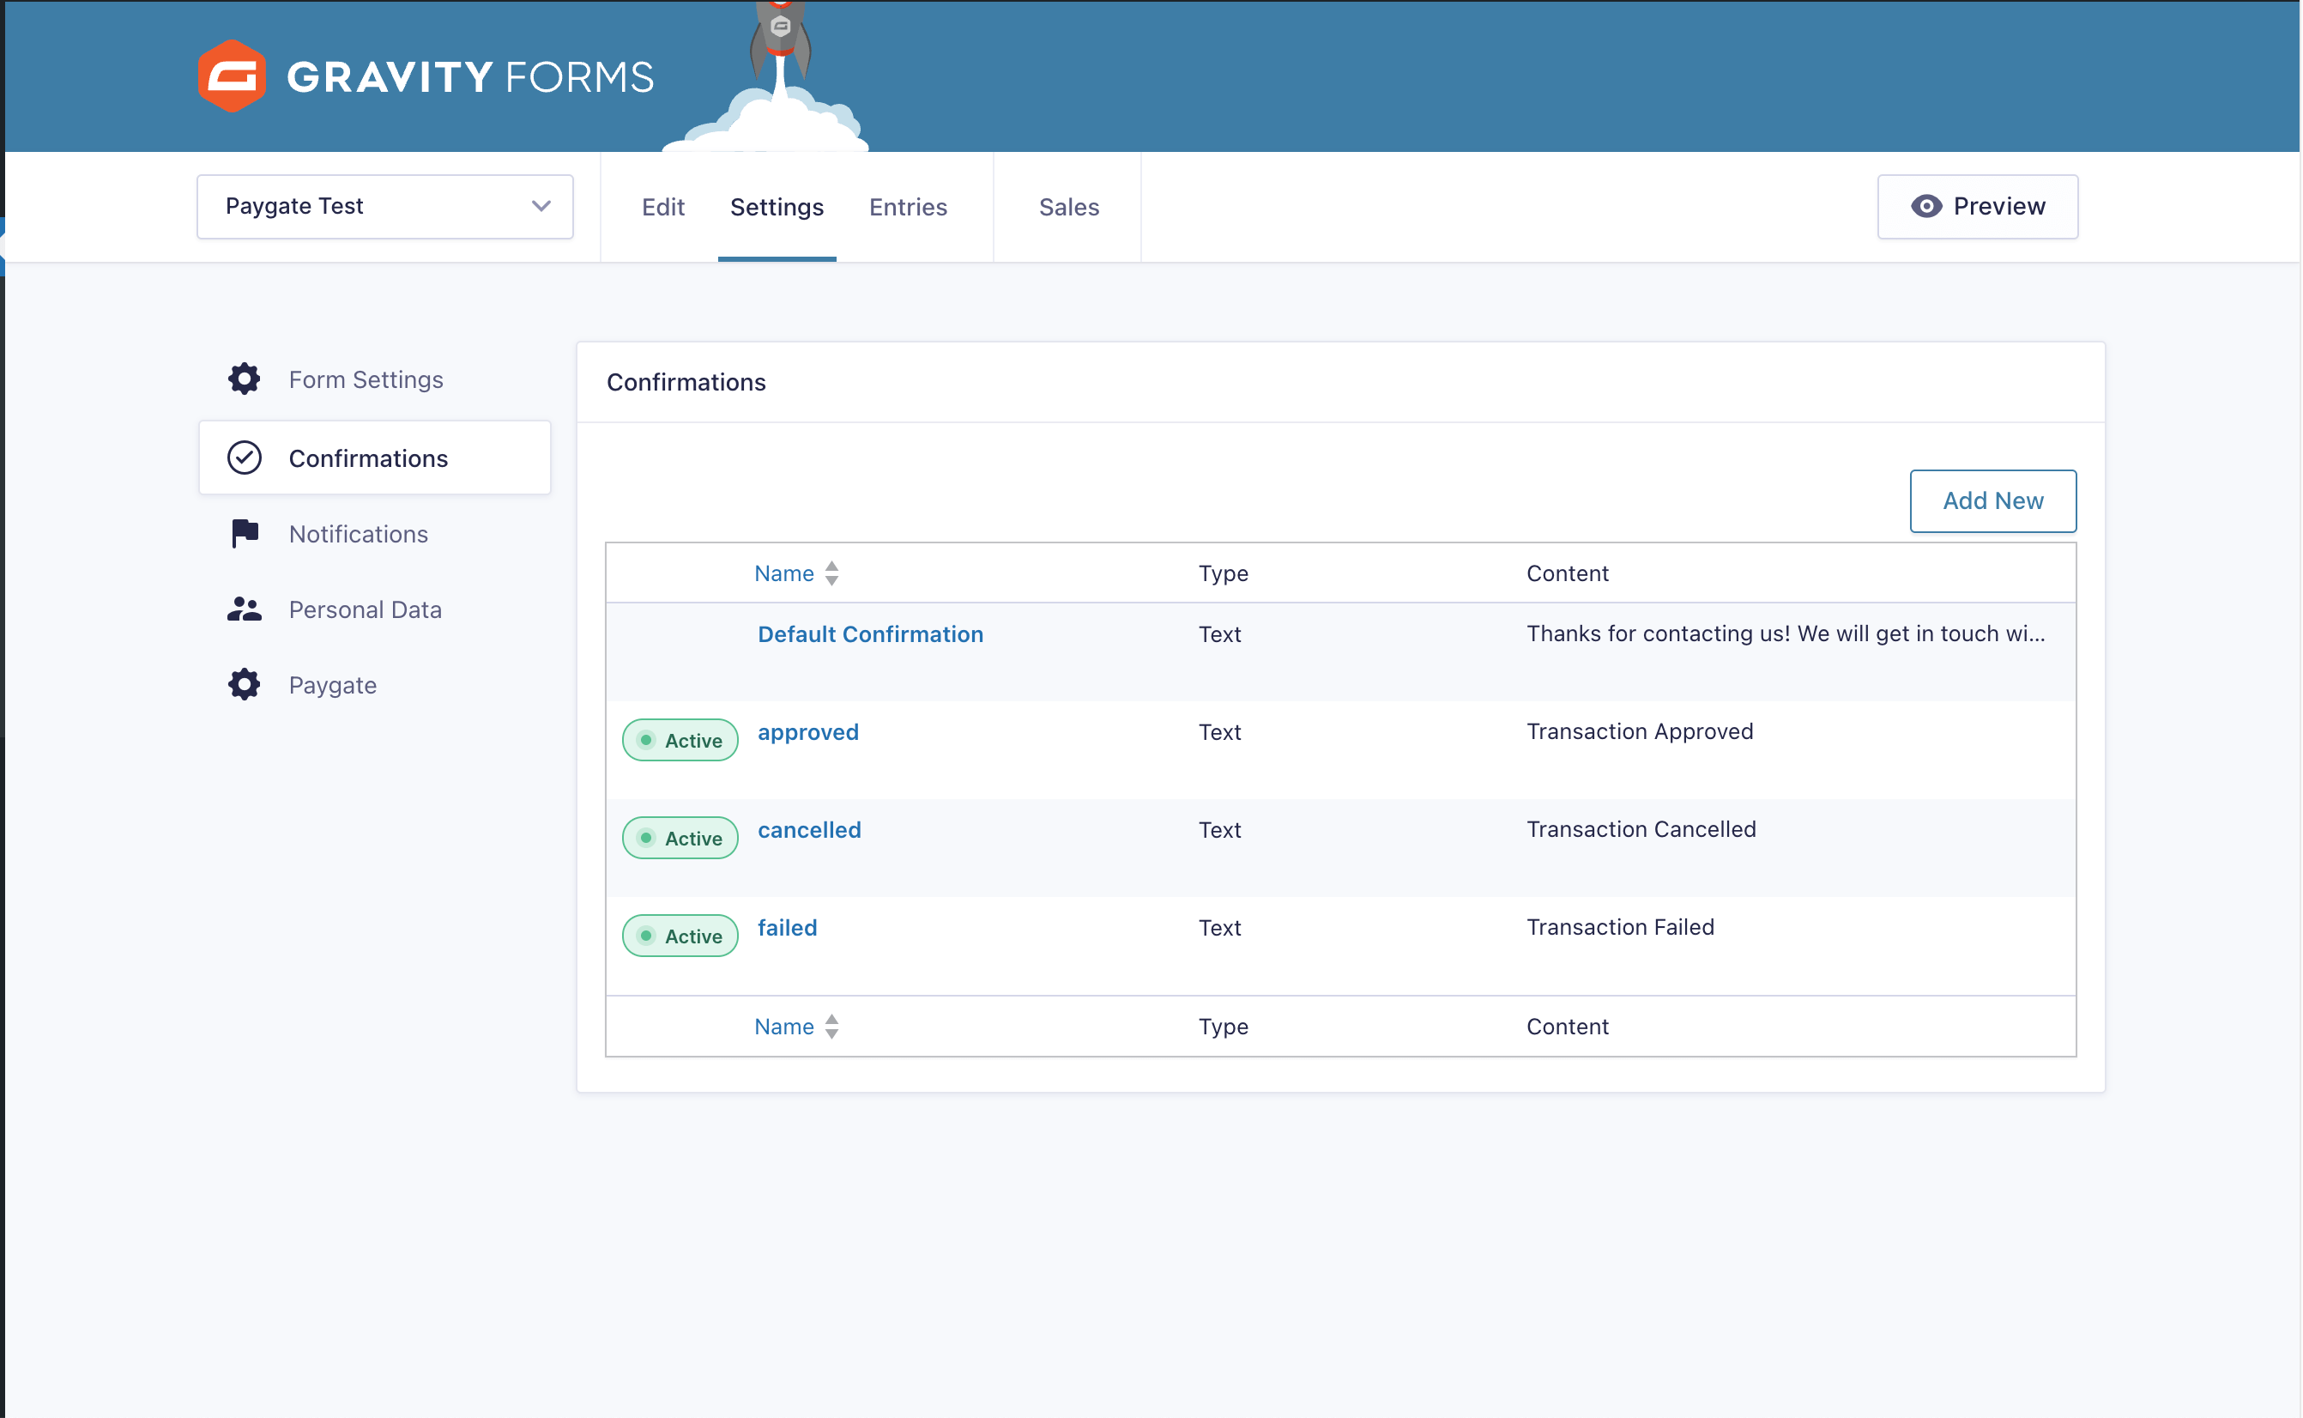Click the Form Settings gear icon
Image resolution: width=2303 pixels, height=1418 pixels.
pos(245,379)
